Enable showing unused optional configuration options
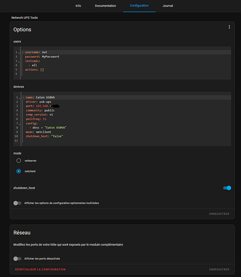This screenshot has height=277, width=241. tap(17, 203)
